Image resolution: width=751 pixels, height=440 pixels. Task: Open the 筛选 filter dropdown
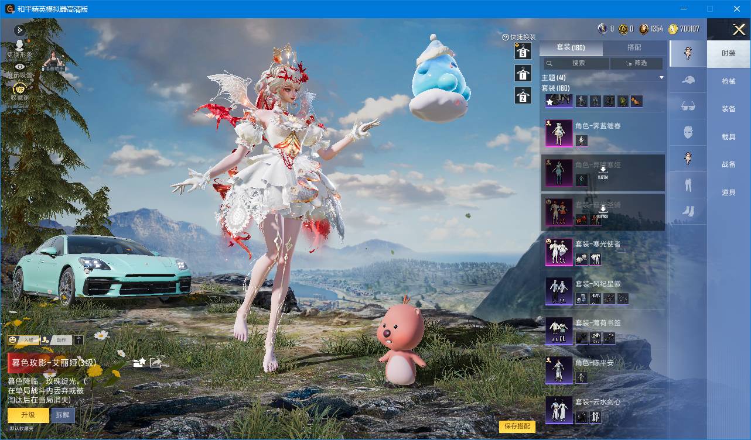(x=636, y=63)
